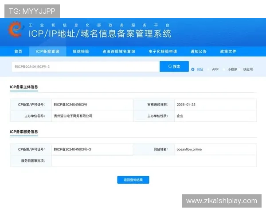Select the 黔ICP备2024041603号 license value

[70, 105]
